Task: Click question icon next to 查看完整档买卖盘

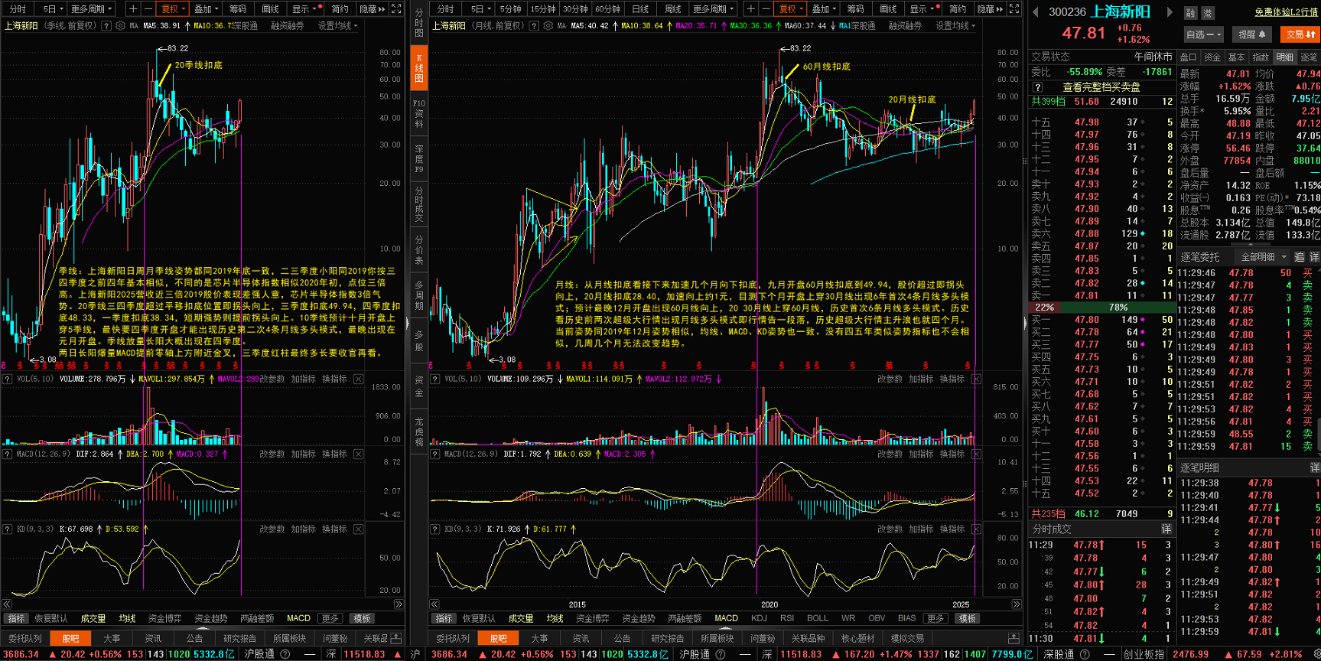Action: (x=1038, y=86)
